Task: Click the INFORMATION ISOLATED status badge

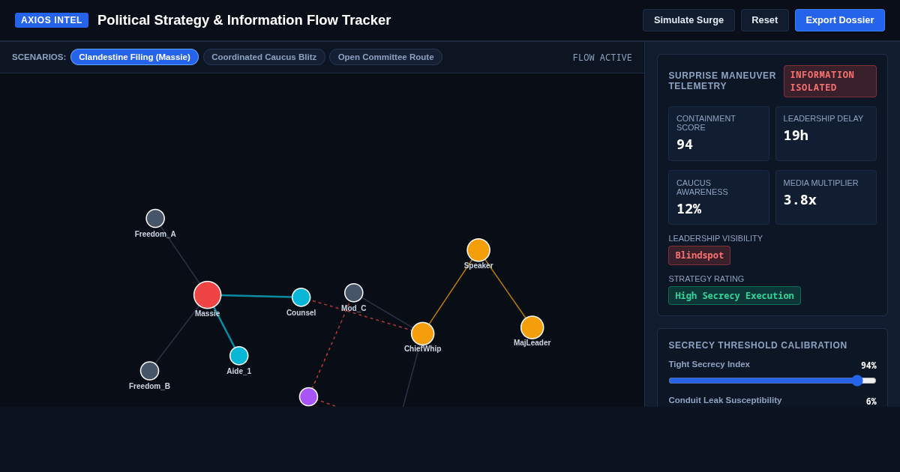Action: (x=830, y=81)
